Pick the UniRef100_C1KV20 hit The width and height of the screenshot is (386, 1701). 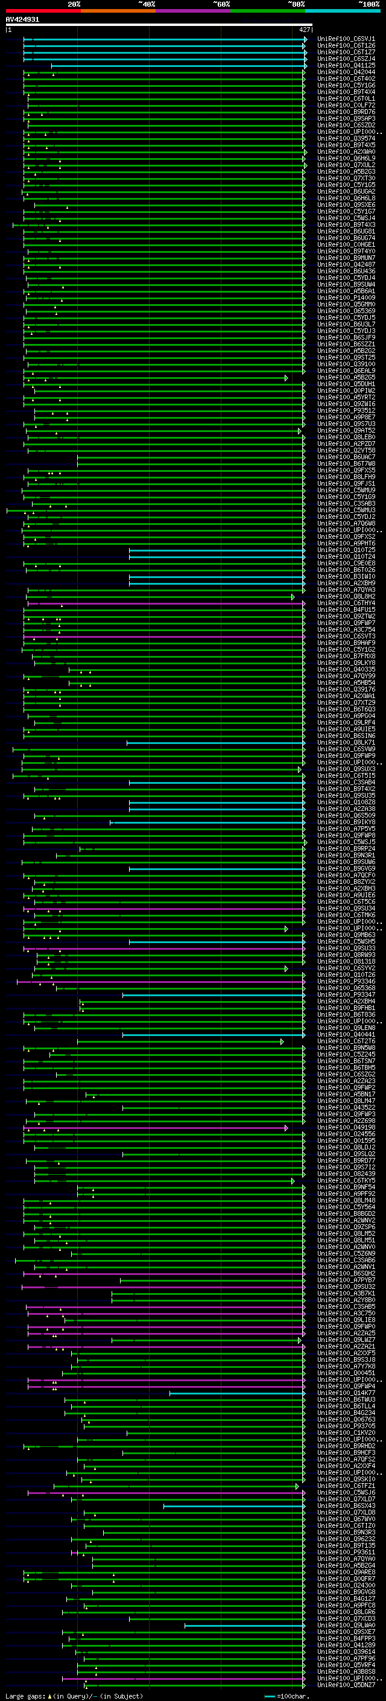[346, 1433]
